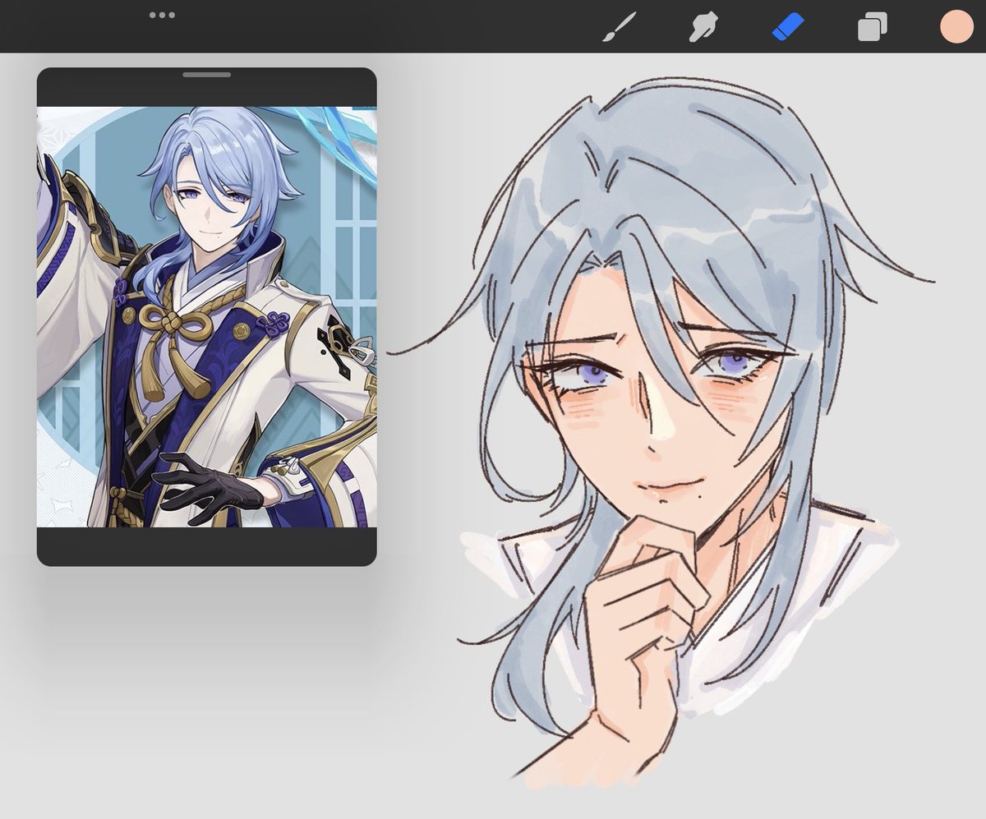Viewport: 986px width, 819px height.
Task: Open the Layers panel
Action: click(x=872, y=26)
